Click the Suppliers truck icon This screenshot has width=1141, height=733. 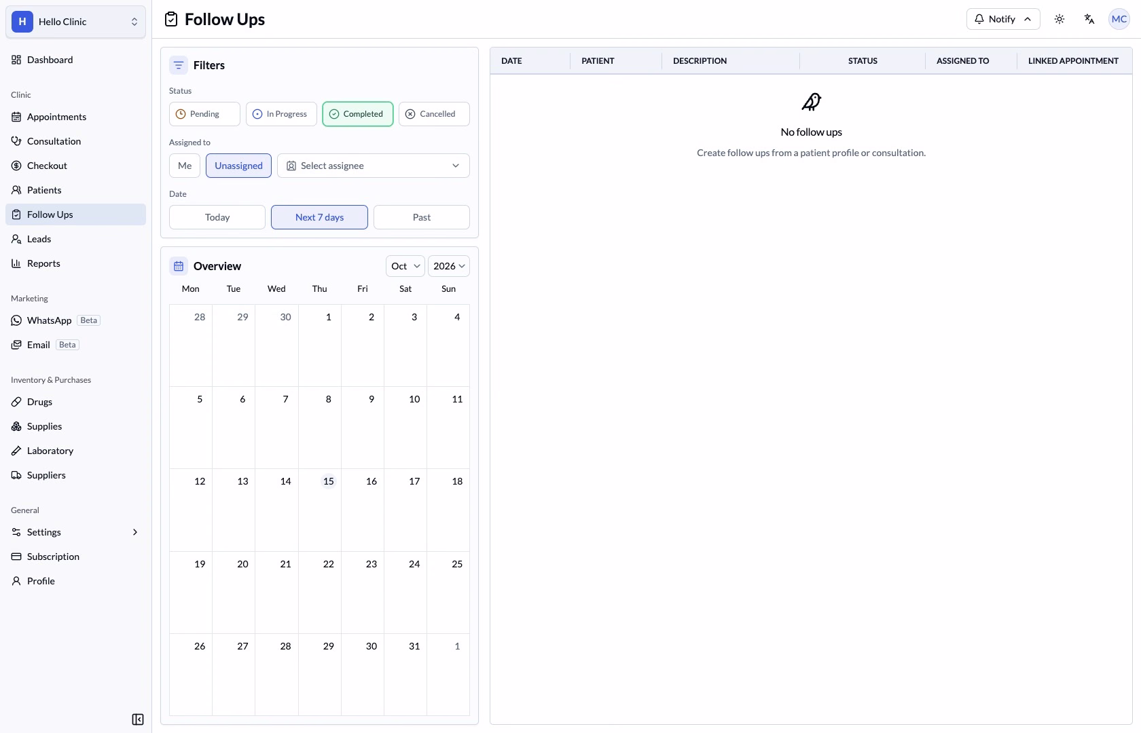16,475
